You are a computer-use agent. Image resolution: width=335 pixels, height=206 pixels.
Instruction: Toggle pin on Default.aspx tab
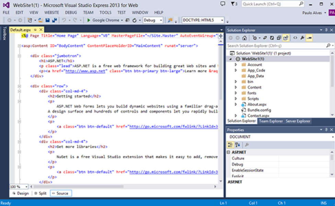click(x=35, y=30)
